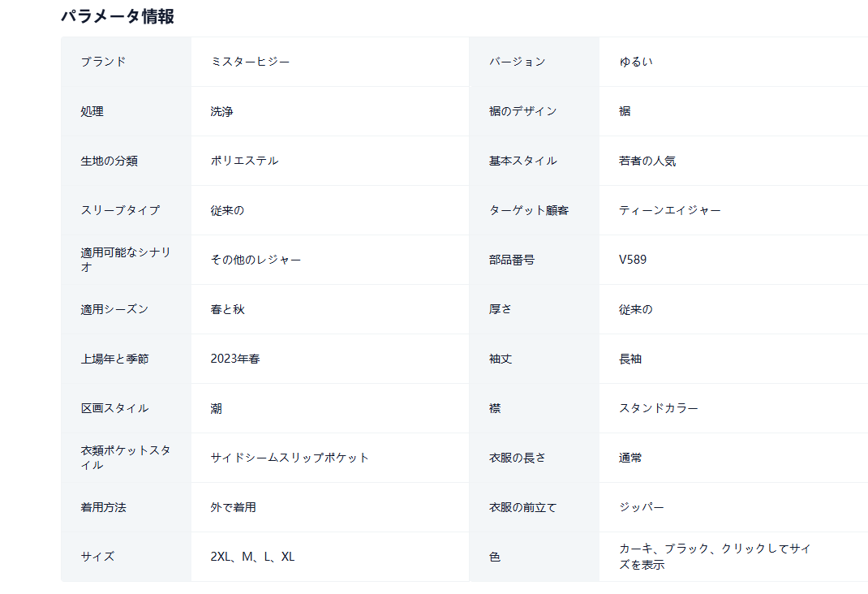Select the part number V589
The width and height of the screenshot is (868, 594).
point(633,260)
